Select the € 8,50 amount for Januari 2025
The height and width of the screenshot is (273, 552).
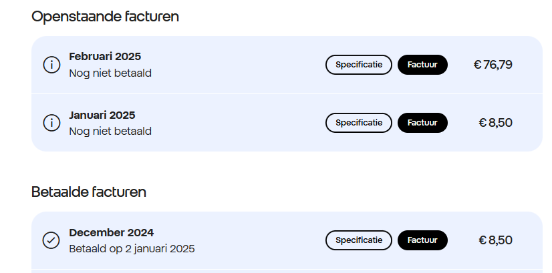[x=495, y=123]
